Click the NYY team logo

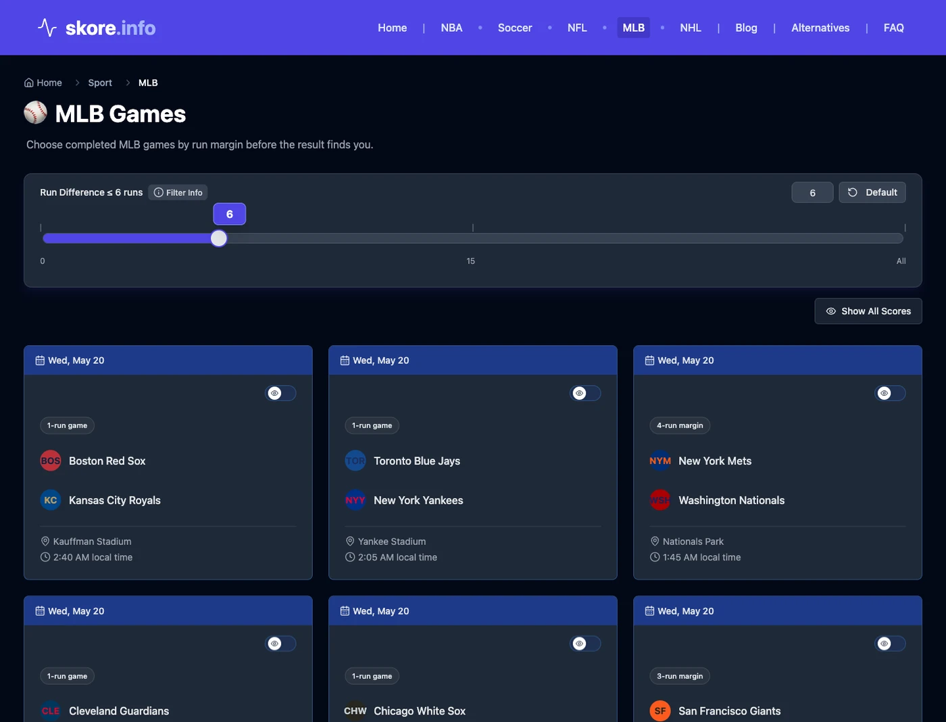tap(355, 500)
